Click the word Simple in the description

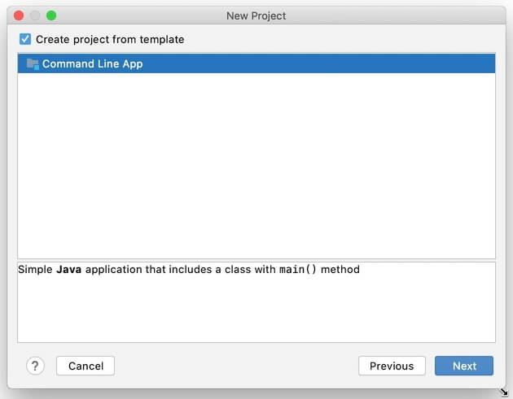coord(35,270)
